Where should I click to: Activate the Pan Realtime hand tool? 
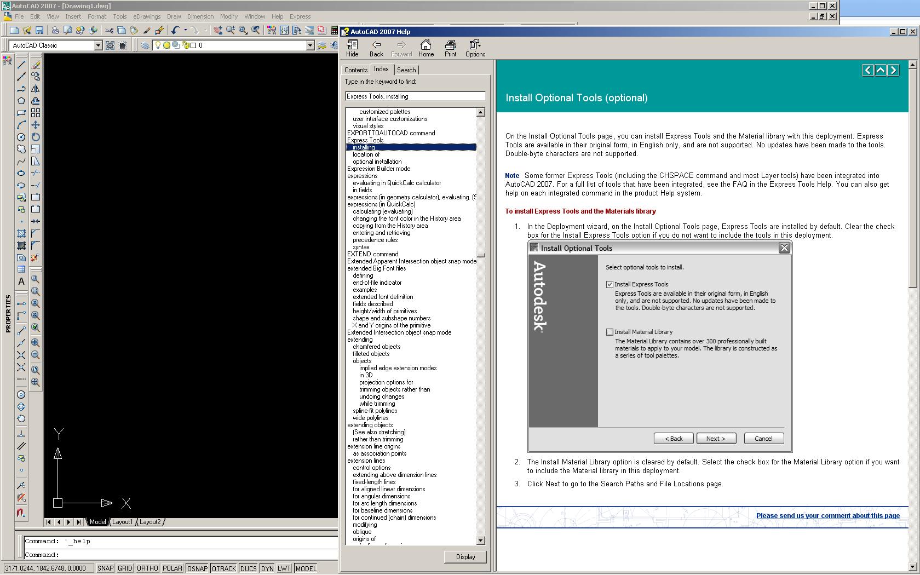pos(218,31)
